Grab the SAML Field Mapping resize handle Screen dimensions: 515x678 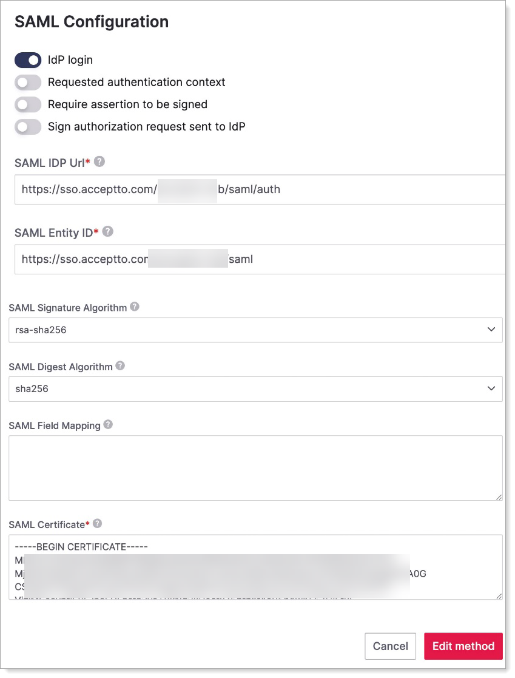499,497
